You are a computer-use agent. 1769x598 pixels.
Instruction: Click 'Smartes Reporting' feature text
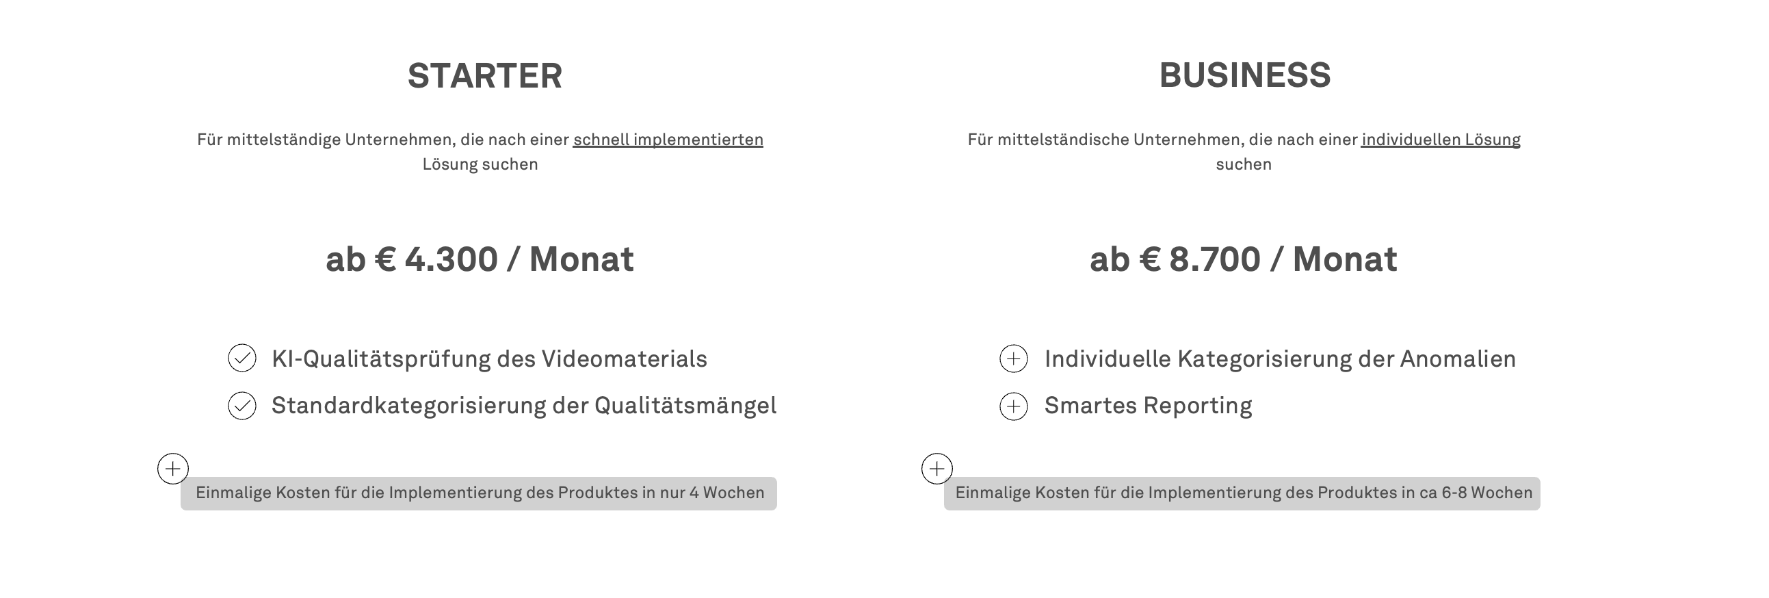(x=1147, y=406)
